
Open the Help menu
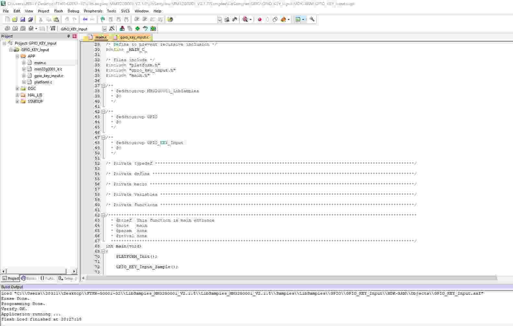157,11
